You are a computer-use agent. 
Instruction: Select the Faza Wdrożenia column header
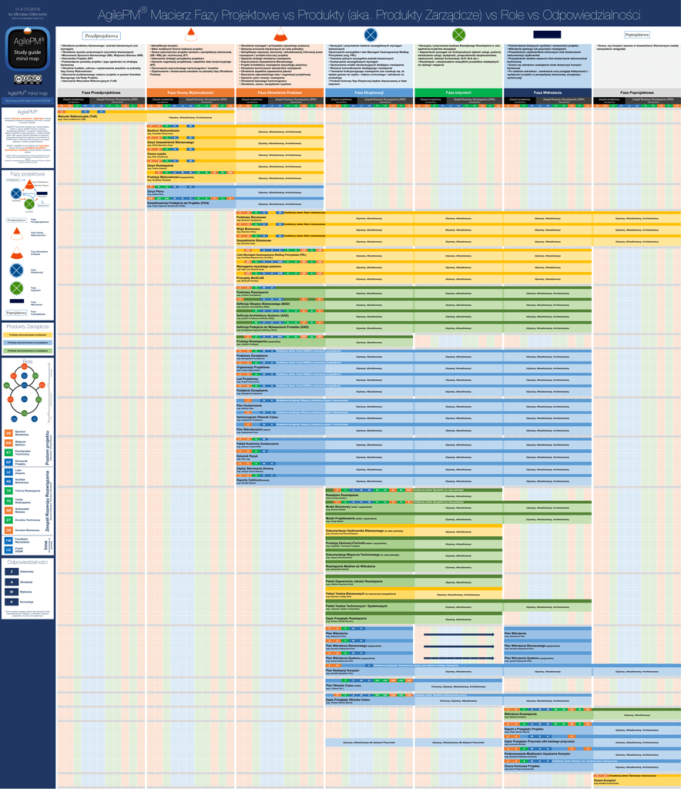click(x=547, y=92)
